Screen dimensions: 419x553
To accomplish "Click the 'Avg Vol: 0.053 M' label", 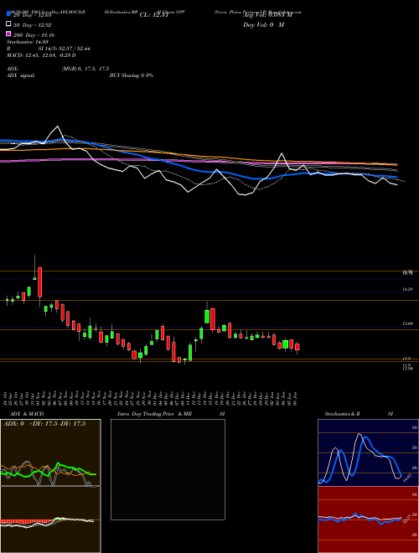I will click(x=267, y=15).
